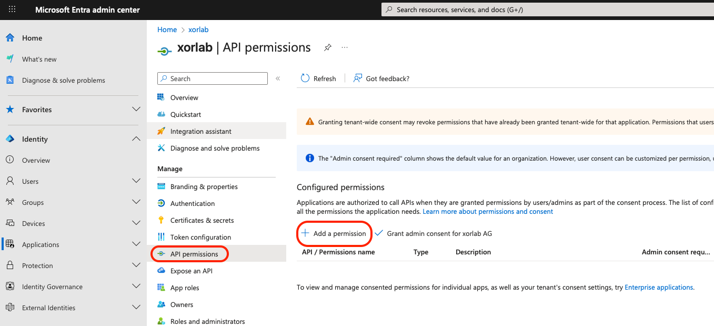Image resolution: width=714 pixels, height=326 pixels.
Task: Expand the Users chevron
Action: pyautogui.click(x=136, y=181)
